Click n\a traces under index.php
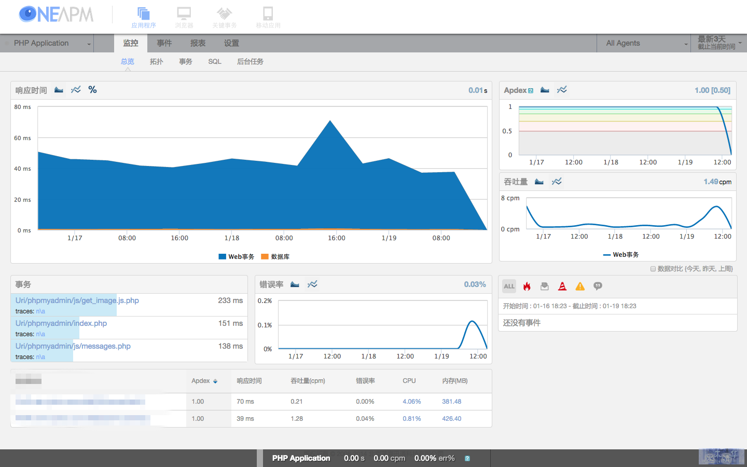 [x=40, y=334]
